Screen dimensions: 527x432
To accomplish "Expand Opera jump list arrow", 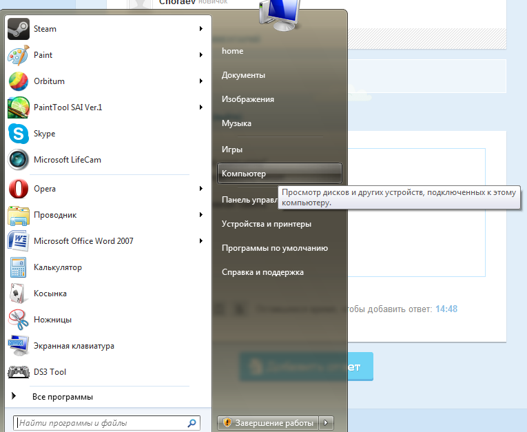I will [201, 189].
